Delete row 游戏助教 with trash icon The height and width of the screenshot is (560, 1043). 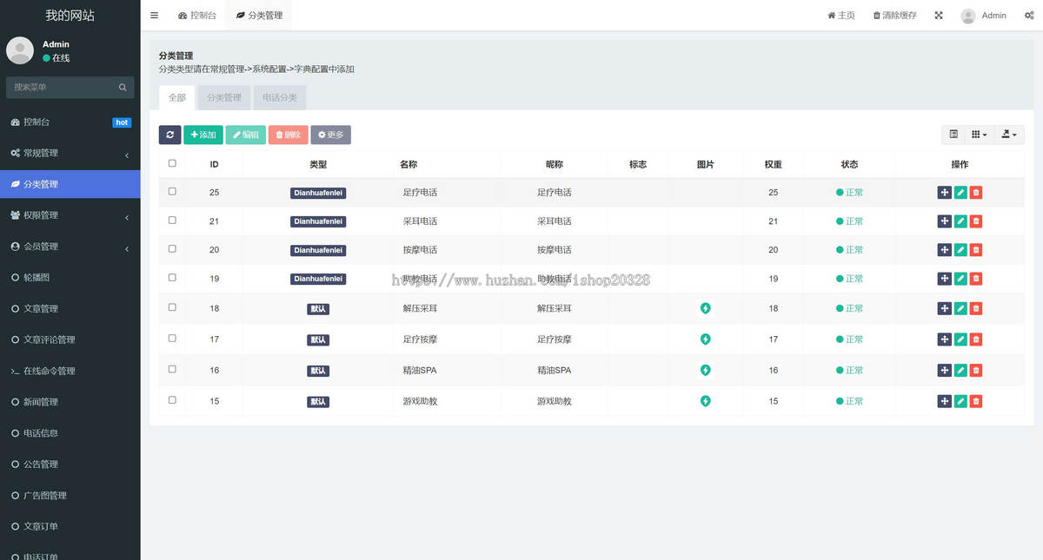(x=976, y=401)
